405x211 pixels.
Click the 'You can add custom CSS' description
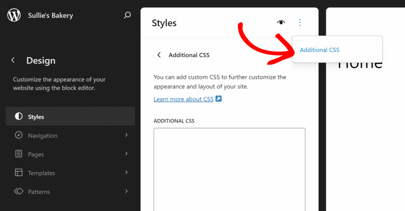coord(220,82)
